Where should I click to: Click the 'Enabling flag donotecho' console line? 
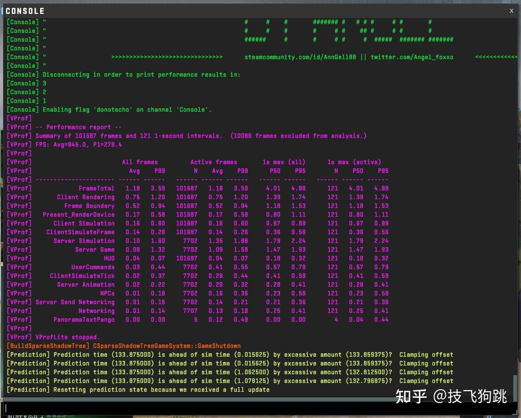pos(109,110)
